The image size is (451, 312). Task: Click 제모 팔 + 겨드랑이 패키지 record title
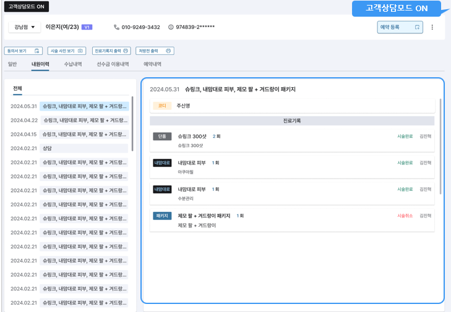coord(204,216)
